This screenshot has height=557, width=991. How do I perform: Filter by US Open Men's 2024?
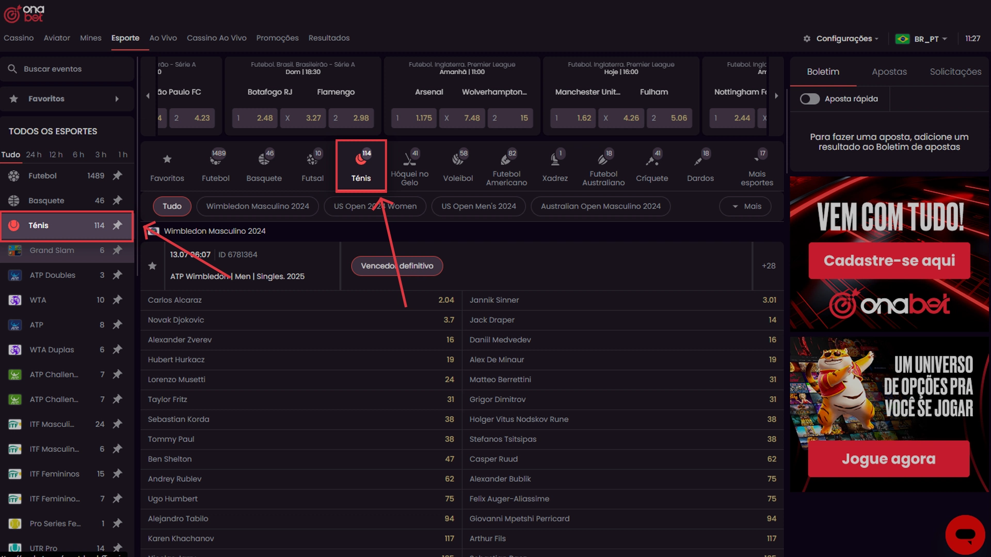478,206
